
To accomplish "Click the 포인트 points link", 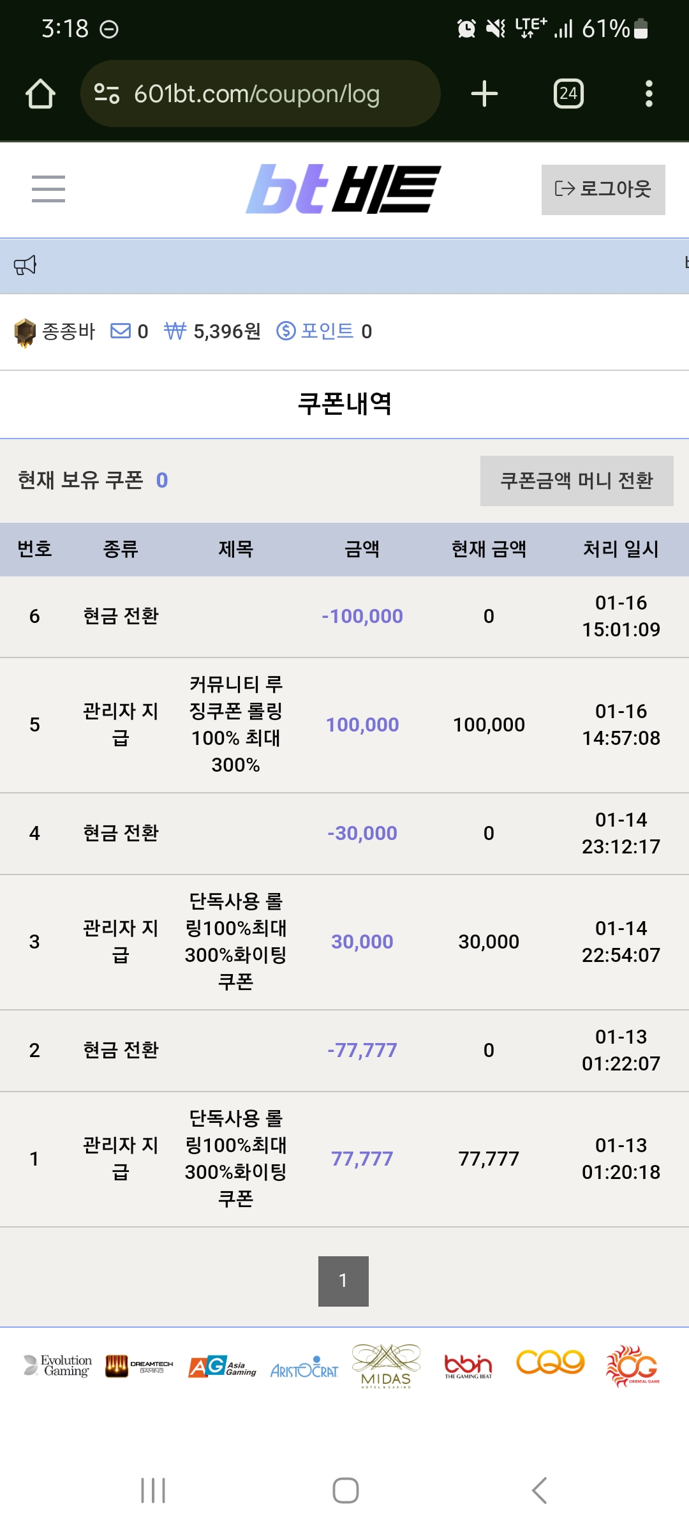I will (327, 331).
